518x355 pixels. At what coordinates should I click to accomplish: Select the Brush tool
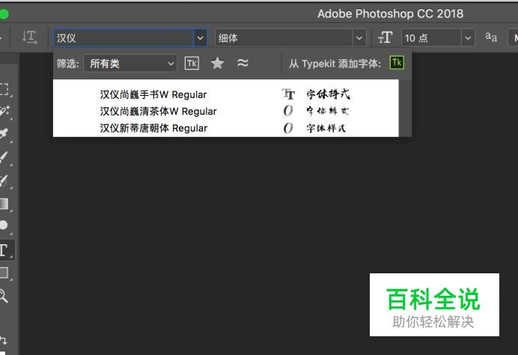pyautogui.click(x=4, y=157)
